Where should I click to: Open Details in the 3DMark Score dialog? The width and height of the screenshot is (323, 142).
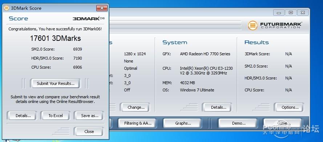pos(22,116)
